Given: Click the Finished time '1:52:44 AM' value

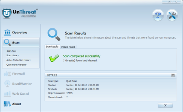Looking at the screenshot, I should coord(93,89).
